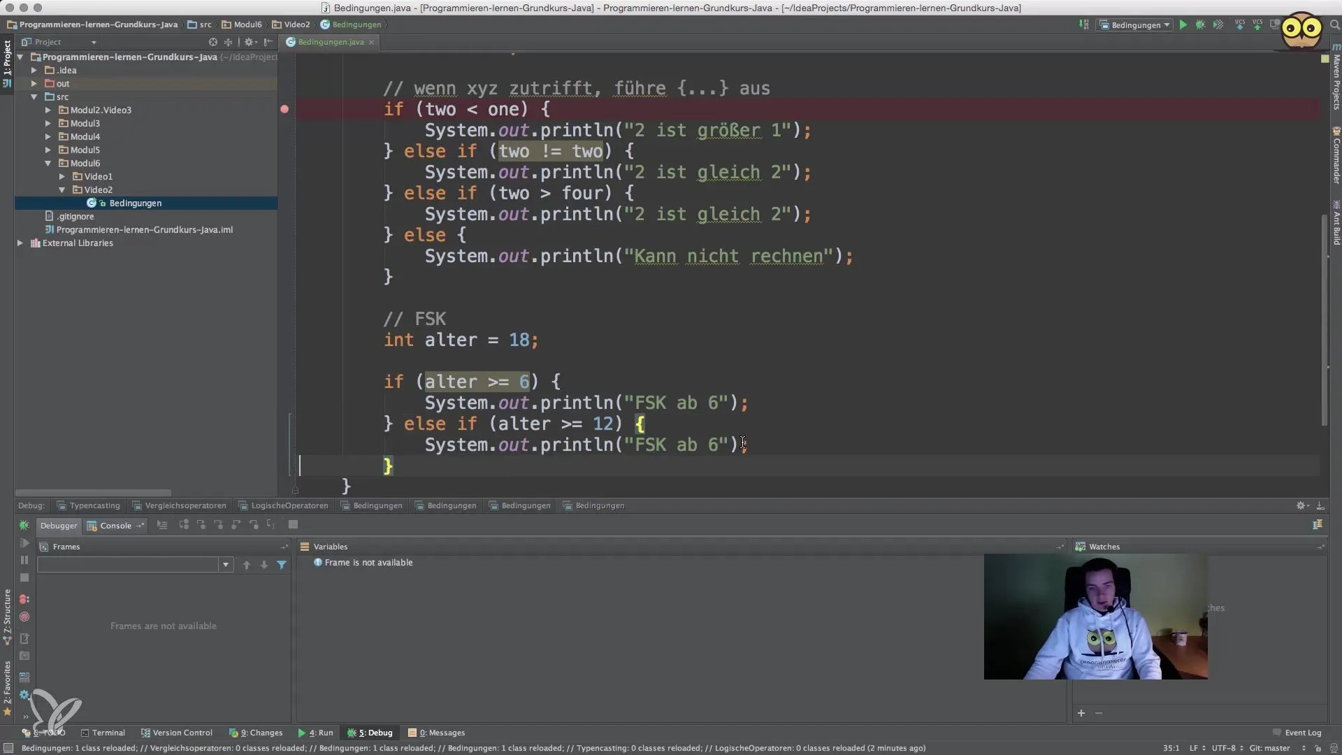Toggle the 1: Project side panel
The image size is (1342, 755).
tap(7, 59)
